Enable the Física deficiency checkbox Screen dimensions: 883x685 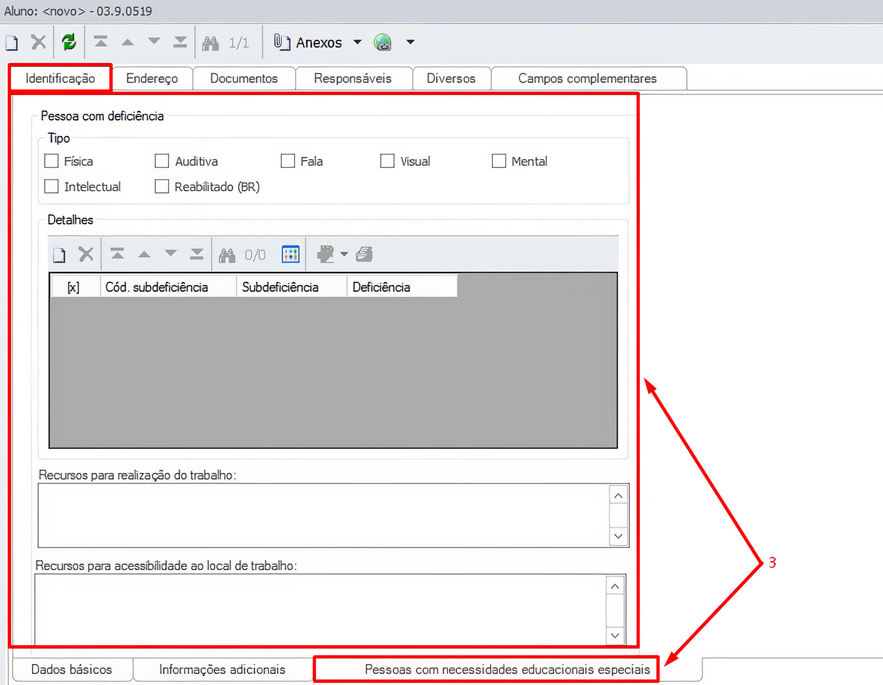point(51,161)
